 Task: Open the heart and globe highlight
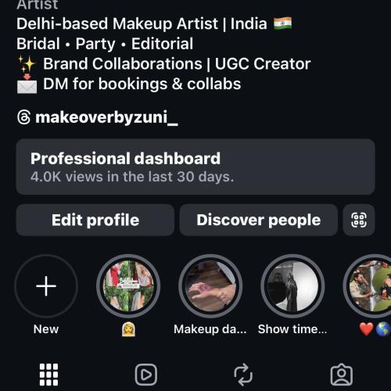click(x=370, y=286)
